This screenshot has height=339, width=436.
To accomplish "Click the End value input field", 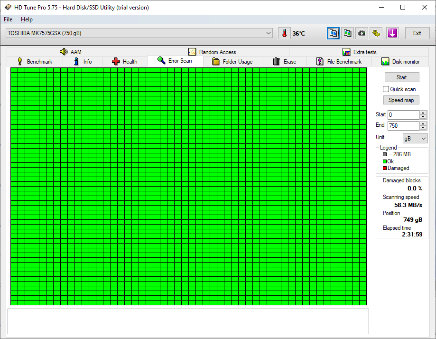I will click(x=403, y=125).
